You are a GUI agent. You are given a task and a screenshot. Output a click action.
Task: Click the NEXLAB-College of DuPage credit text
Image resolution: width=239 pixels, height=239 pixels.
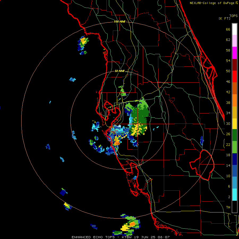(x=212, y=3)
